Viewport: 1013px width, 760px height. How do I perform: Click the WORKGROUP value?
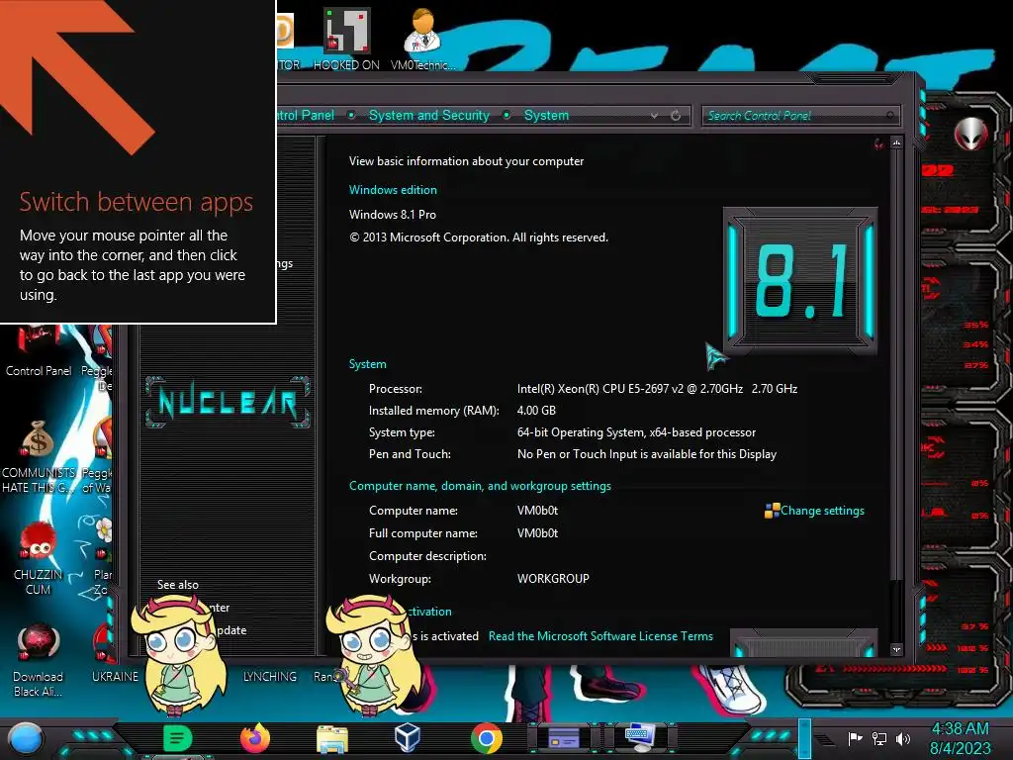click(x=553, y=578)
